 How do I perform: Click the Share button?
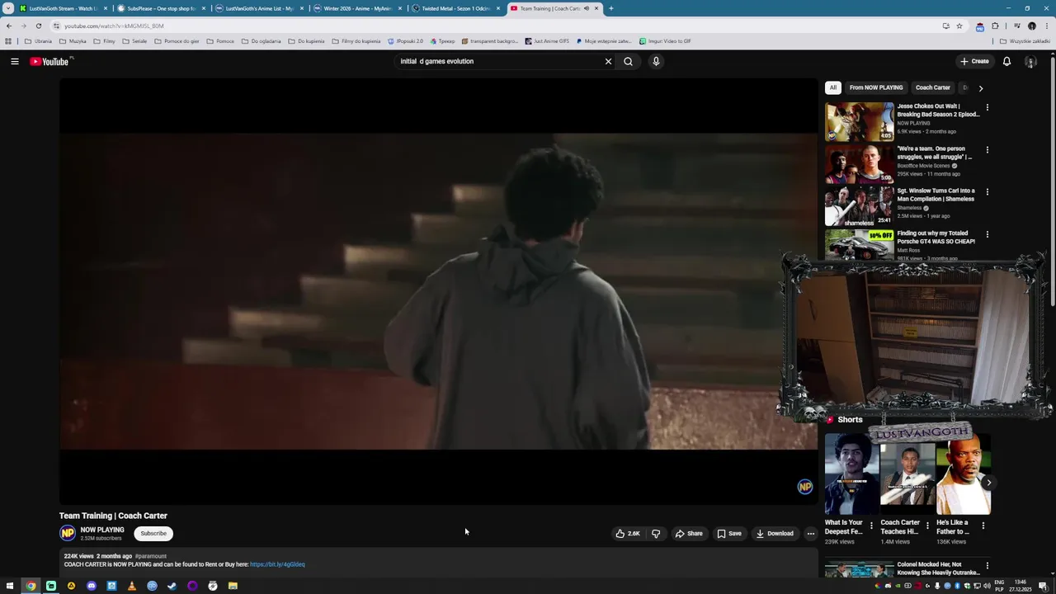689,533
